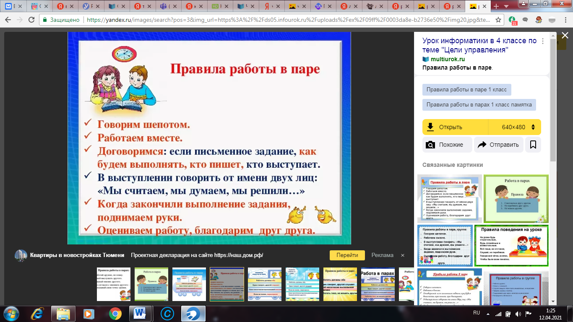The height and width of the screenshot is (322, 573).
Task: Open the green extension with 21 badge
Action: [512, 20]
